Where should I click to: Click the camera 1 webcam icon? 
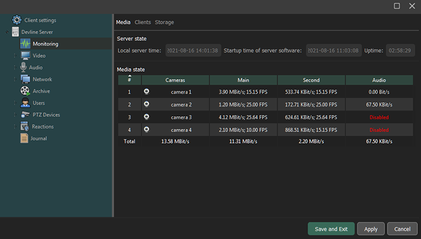click(146, 92)
